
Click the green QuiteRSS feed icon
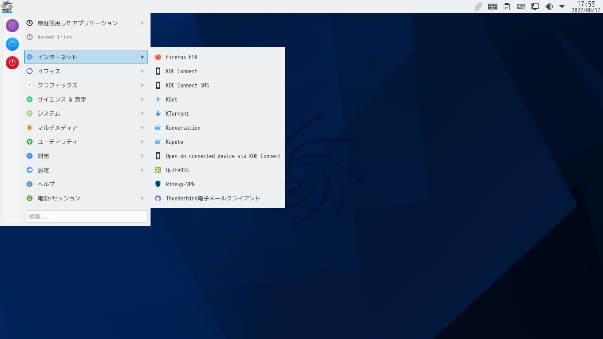[x=158, y=170]
